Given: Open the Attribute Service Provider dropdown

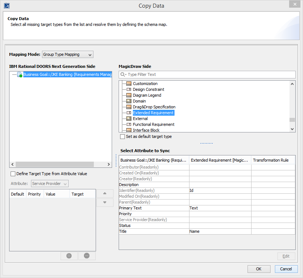Looking at the screenshot, I should (50, 184).
